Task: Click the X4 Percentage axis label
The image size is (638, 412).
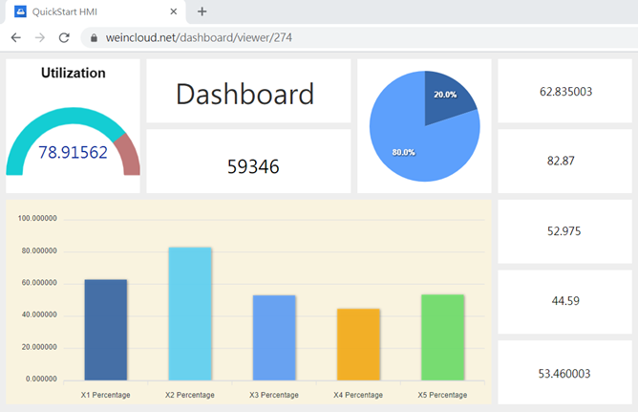Action: tap(358, 395)
